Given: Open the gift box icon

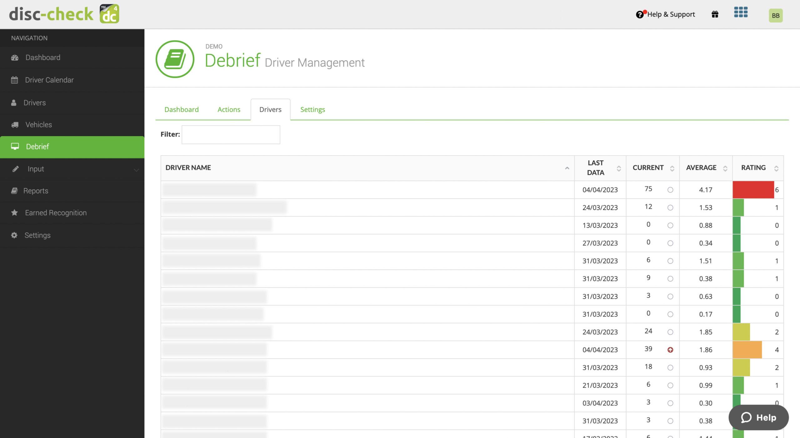Looking at the screenshot, I should pos(715,14).
